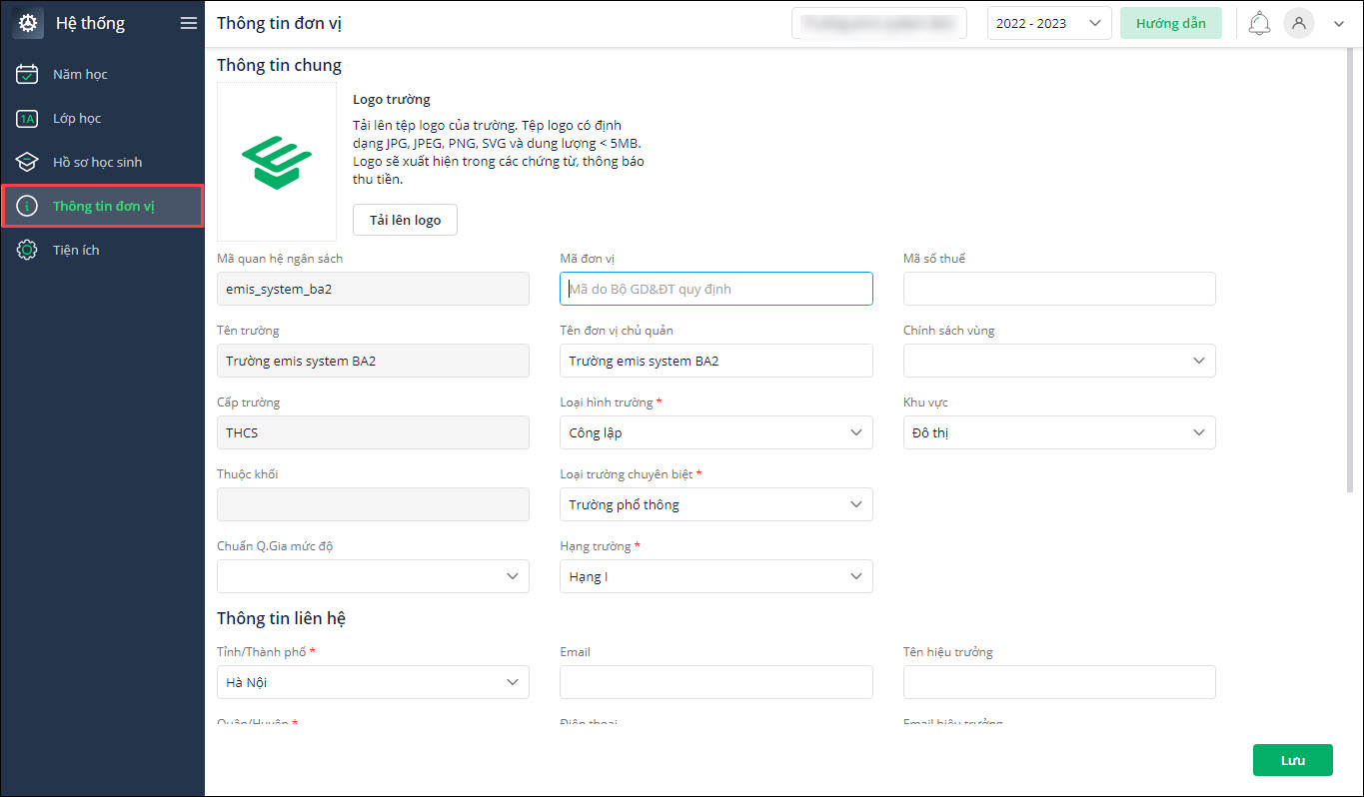The width and height of the screenshot is (1364, 797).
Task: Click the user avatar icon
Action: (x=1298, y=23)
